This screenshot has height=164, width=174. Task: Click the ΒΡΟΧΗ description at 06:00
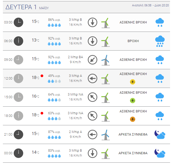coord(133,41)
